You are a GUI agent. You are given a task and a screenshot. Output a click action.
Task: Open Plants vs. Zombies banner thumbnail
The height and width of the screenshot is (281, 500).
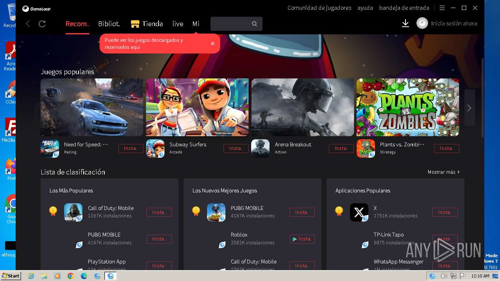click(408, 107)
